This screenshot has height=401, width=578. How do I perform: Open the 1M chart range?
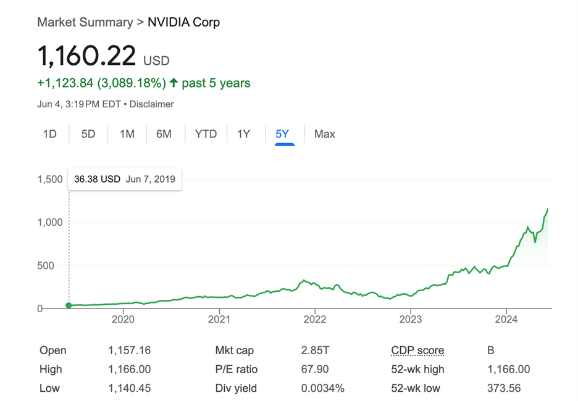click(x=127, y=134)
